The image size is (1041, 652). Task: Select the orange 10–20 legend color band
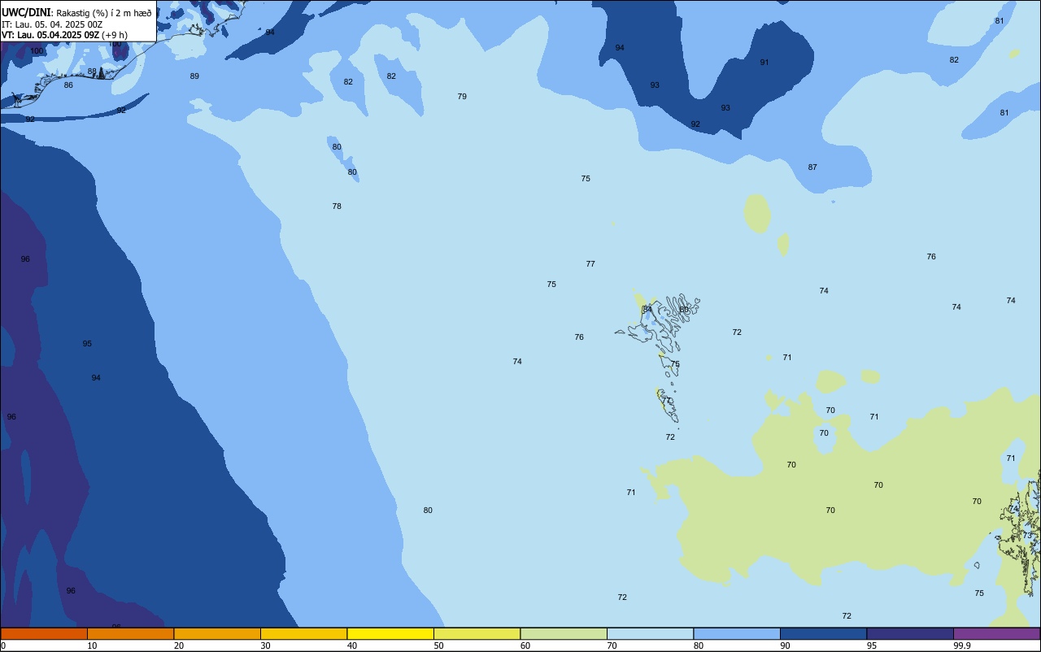[130, 633]
